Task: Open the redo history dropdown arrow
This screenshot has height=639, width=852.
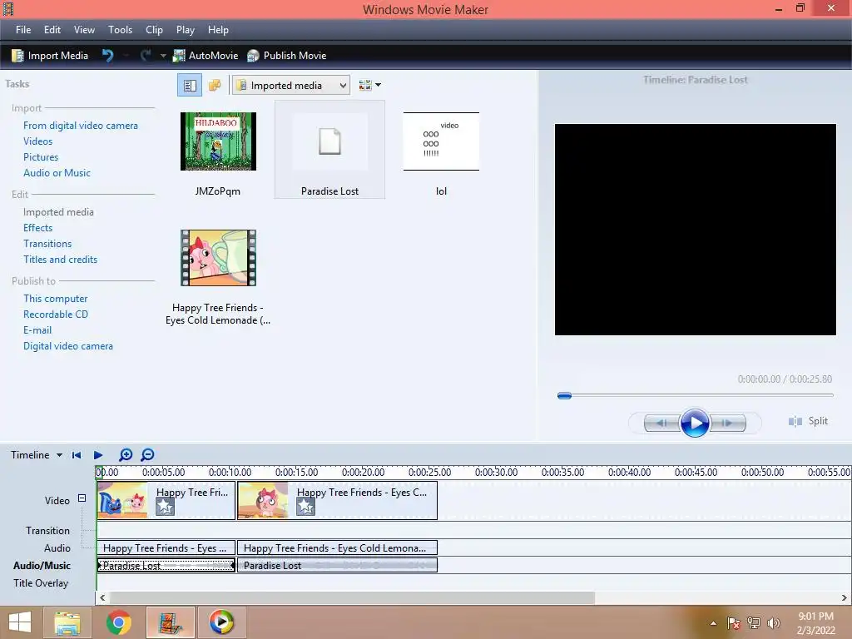Action: 163,56
